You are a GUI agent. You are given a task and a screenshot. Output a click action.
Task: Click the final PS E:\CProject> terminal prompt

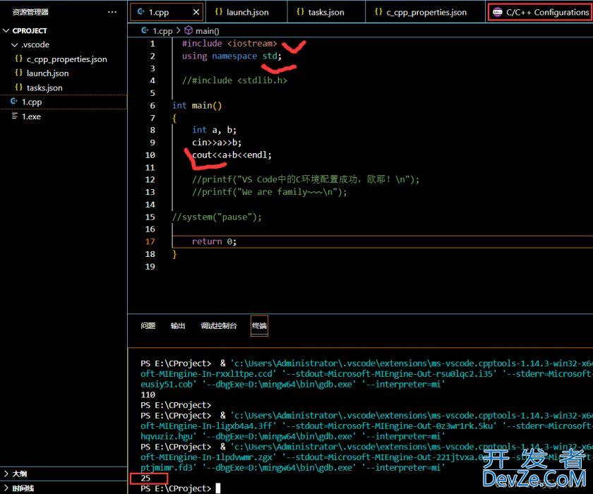point(176,488)
